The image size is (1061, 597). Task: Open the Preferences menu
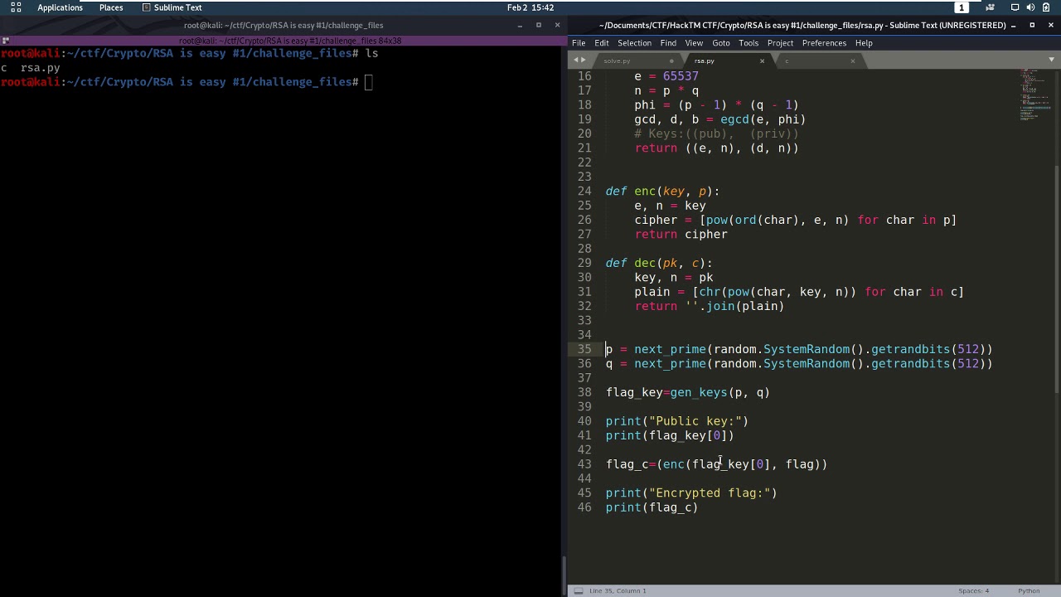824,43
